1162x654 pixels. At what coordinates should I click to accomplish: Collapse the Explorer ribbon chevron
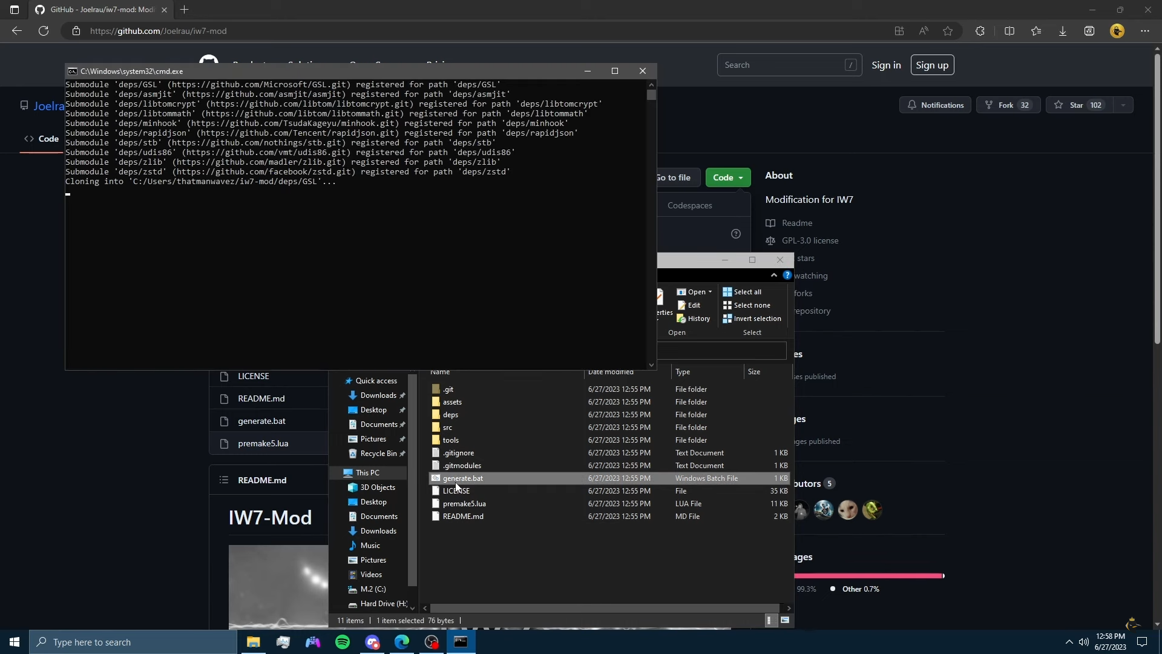773,275
